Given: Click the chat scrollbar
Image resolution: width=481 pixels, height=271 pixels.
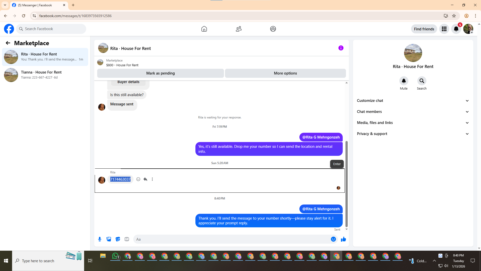Looking at the screenshot, I should pos(346,183).
